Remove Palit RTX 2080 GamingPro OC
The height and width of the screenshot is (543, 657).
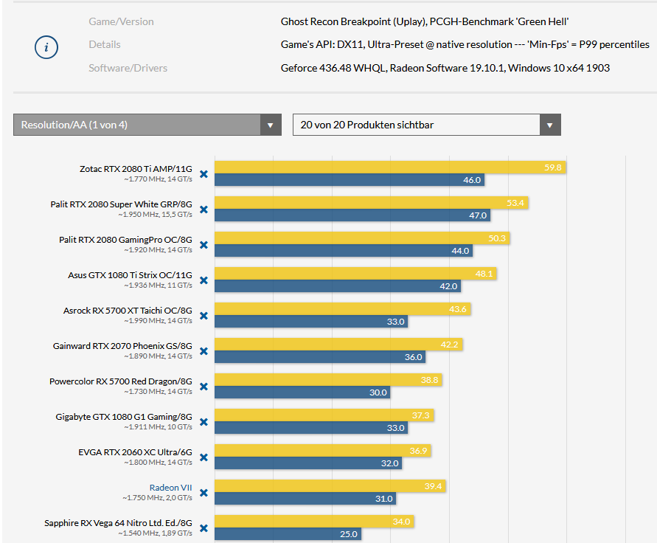point(204,245)
